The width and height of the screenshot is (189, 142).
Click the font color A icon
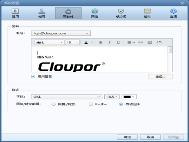86,42
